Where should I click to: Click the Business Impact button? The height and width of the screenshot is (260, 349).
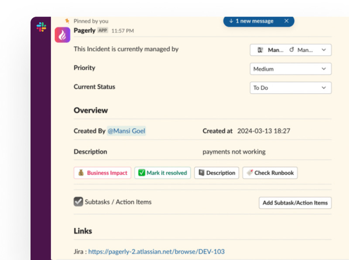click(102, 173)
